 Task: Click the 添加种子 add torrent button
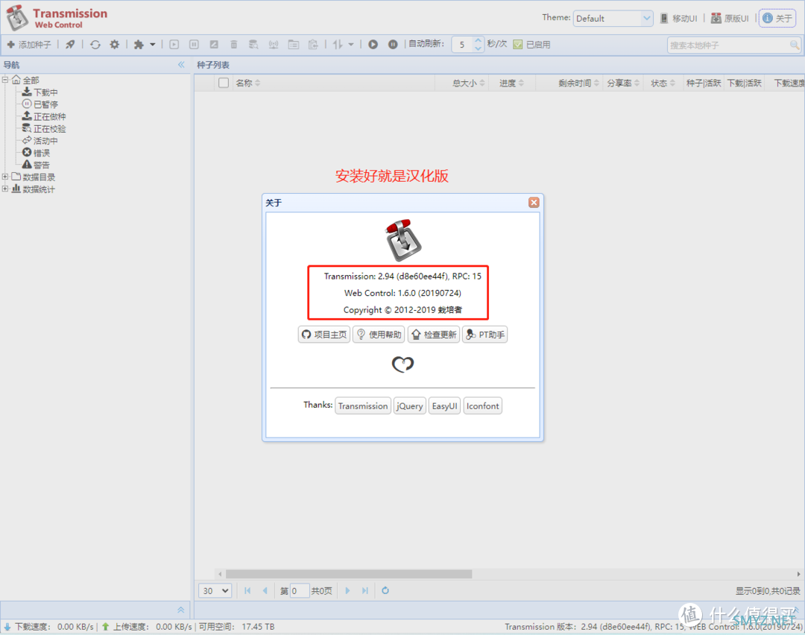[x=29, y=45]
